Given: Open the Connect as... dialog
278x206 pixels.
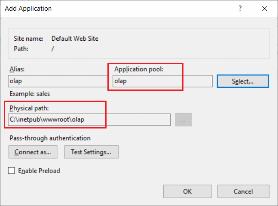Looking at the screenshot, I should tap(33, 152).
